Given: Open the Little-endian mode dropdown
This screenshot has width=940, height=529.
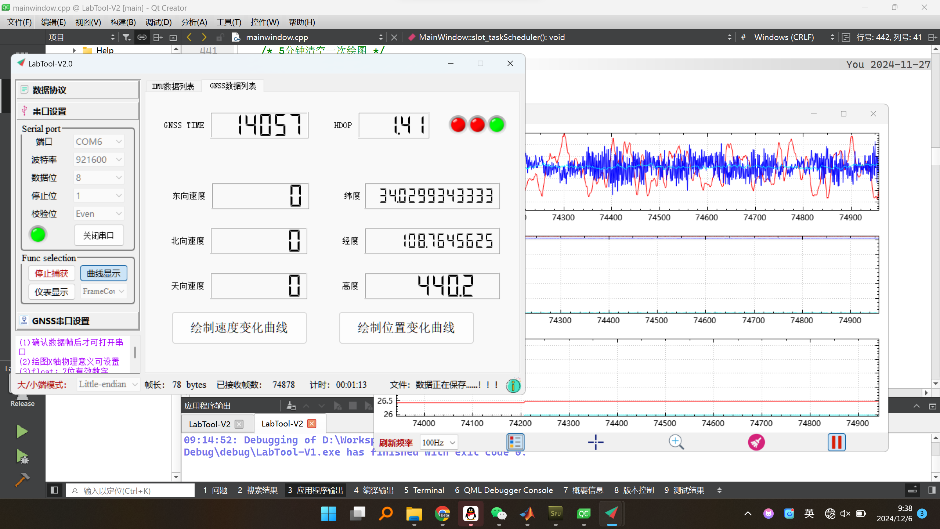Looking at the screenshot, I should (x=108, y=384).
